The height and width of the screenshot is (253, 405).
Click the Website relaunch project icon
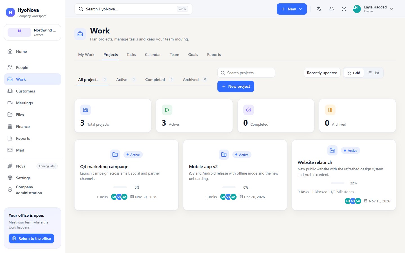332,150
